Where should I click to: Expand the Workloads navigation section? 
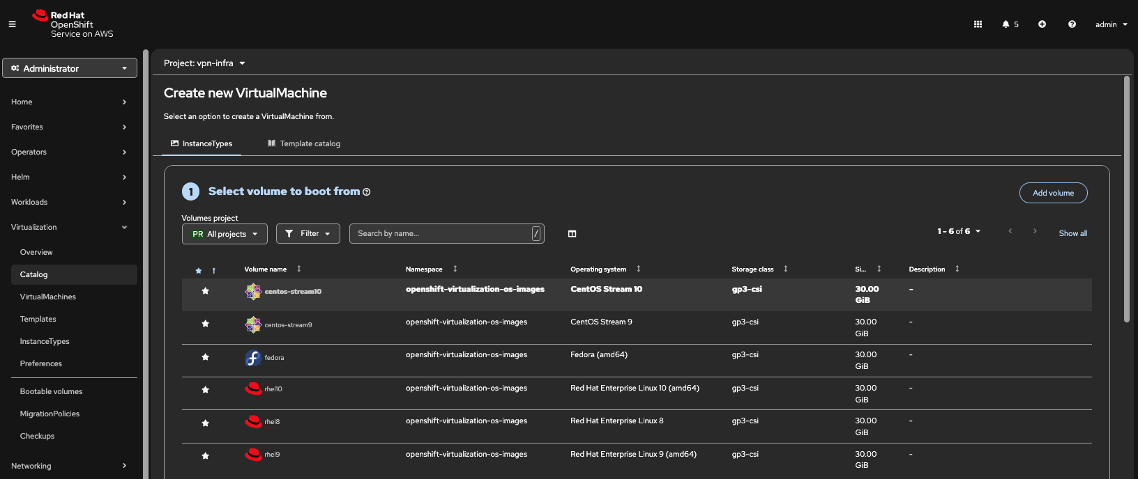coord(70,202)
